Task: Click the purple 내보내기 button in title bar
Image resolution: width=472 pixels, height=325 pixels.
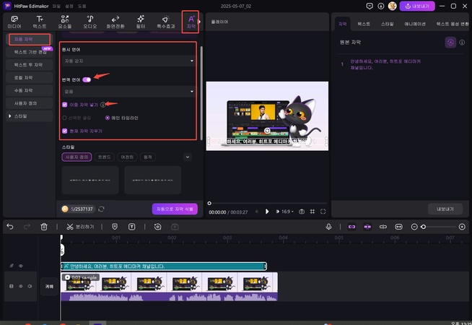Action: coord(417,6)
